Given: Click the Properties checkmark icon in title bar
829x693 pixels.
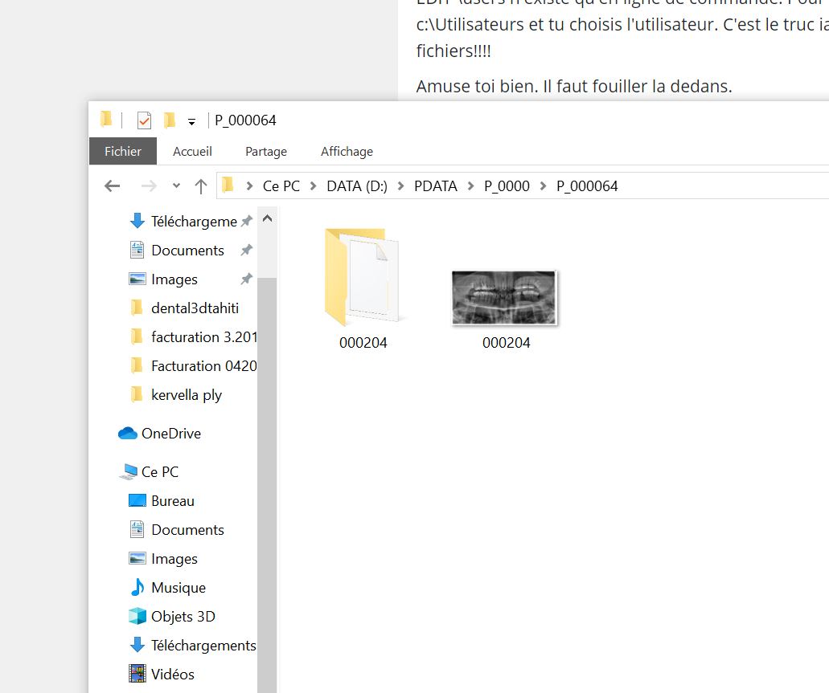Looking at the screenshot, I should pyautogui.click(x=144, y=120).
